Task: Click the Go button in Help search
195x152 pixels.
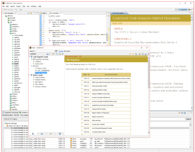Action: click(x=56, y=51)
